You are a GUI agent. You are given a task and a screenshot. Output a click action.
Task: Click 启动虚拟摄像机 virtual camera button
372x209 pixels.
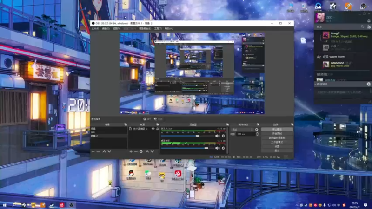(x=277, y=138)
